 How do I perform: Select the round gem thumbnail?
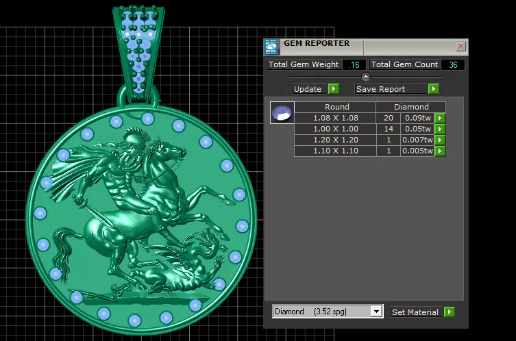[x=282, y=112]
